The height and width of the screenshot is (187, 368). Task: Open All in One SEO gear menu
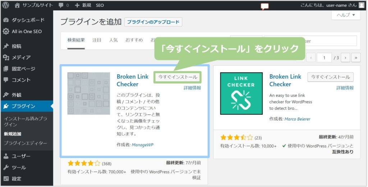6,32
